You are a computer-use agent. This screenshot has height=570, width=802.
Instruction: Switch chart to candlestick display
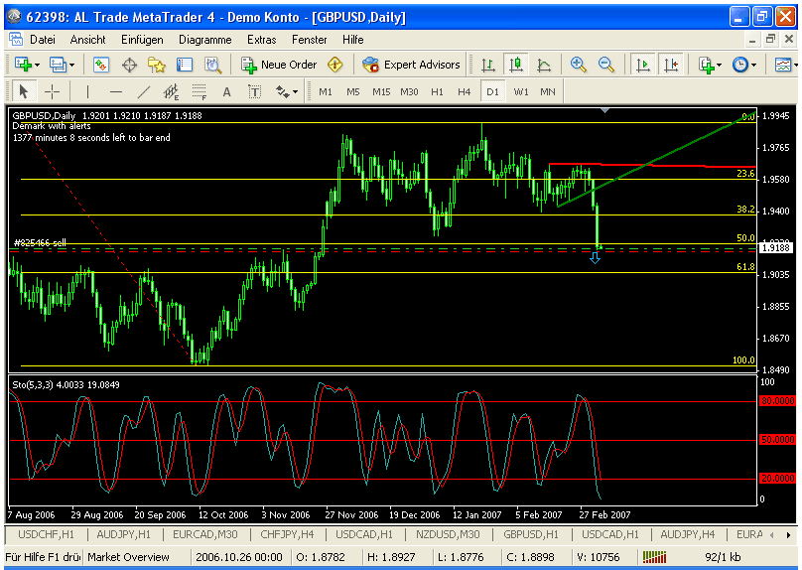click(515, 65)
